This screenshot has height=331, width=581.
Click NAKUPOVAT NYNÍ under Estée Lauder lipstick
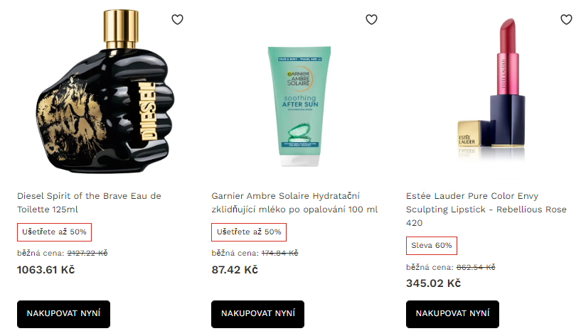click(x=452, y=314)
